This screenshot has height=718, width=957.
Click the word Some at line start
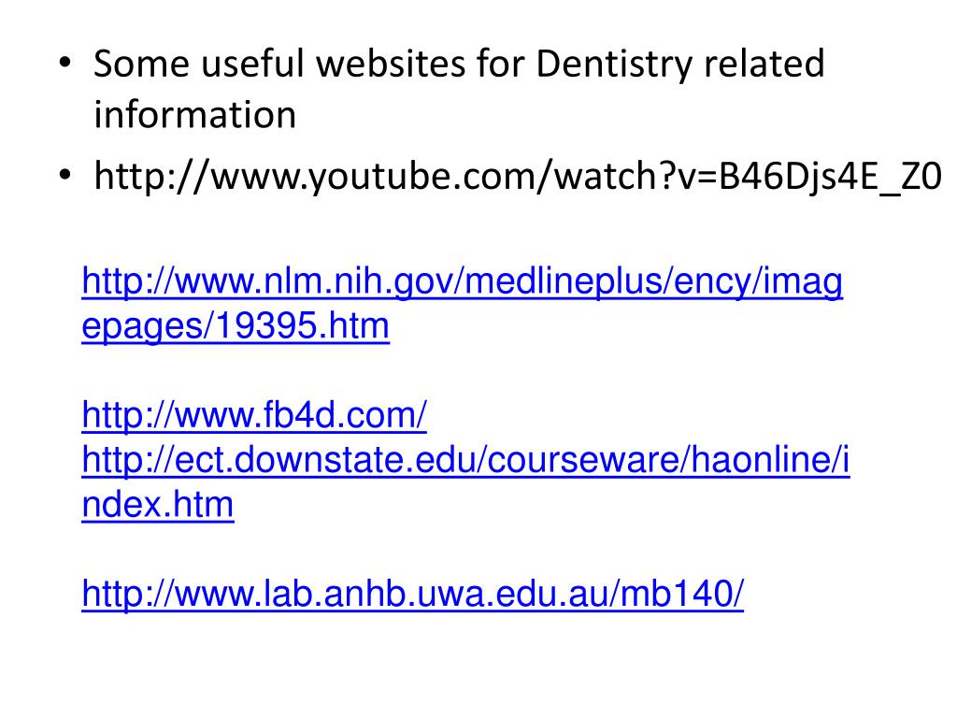(x=142, y=64)
